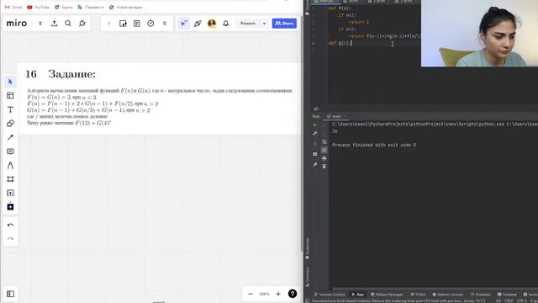Clear Run console with trash icon

tap(324, 167)
